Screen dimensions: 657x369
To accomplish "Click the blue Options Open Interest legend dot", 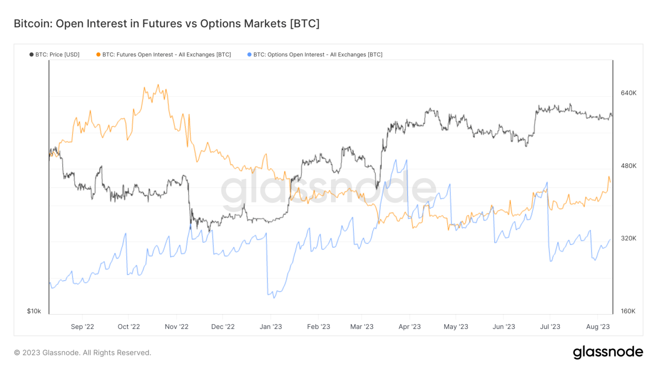I will 249,55.
